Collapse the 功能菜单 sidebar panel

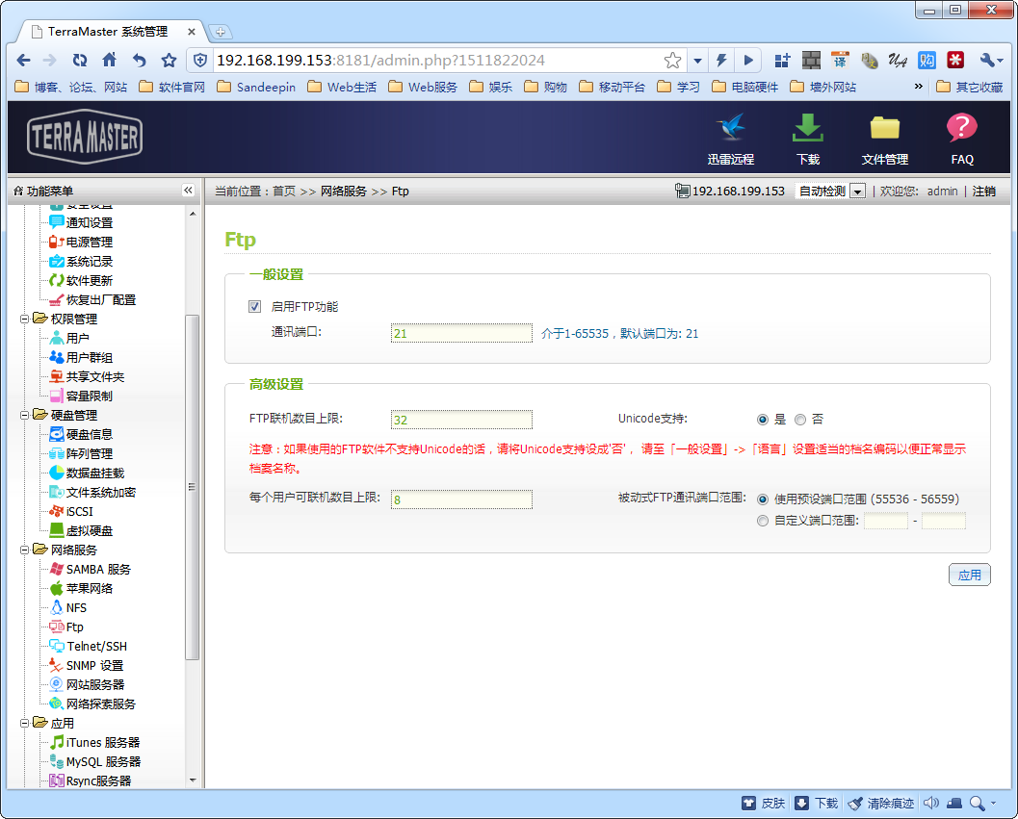coord(188,191)
